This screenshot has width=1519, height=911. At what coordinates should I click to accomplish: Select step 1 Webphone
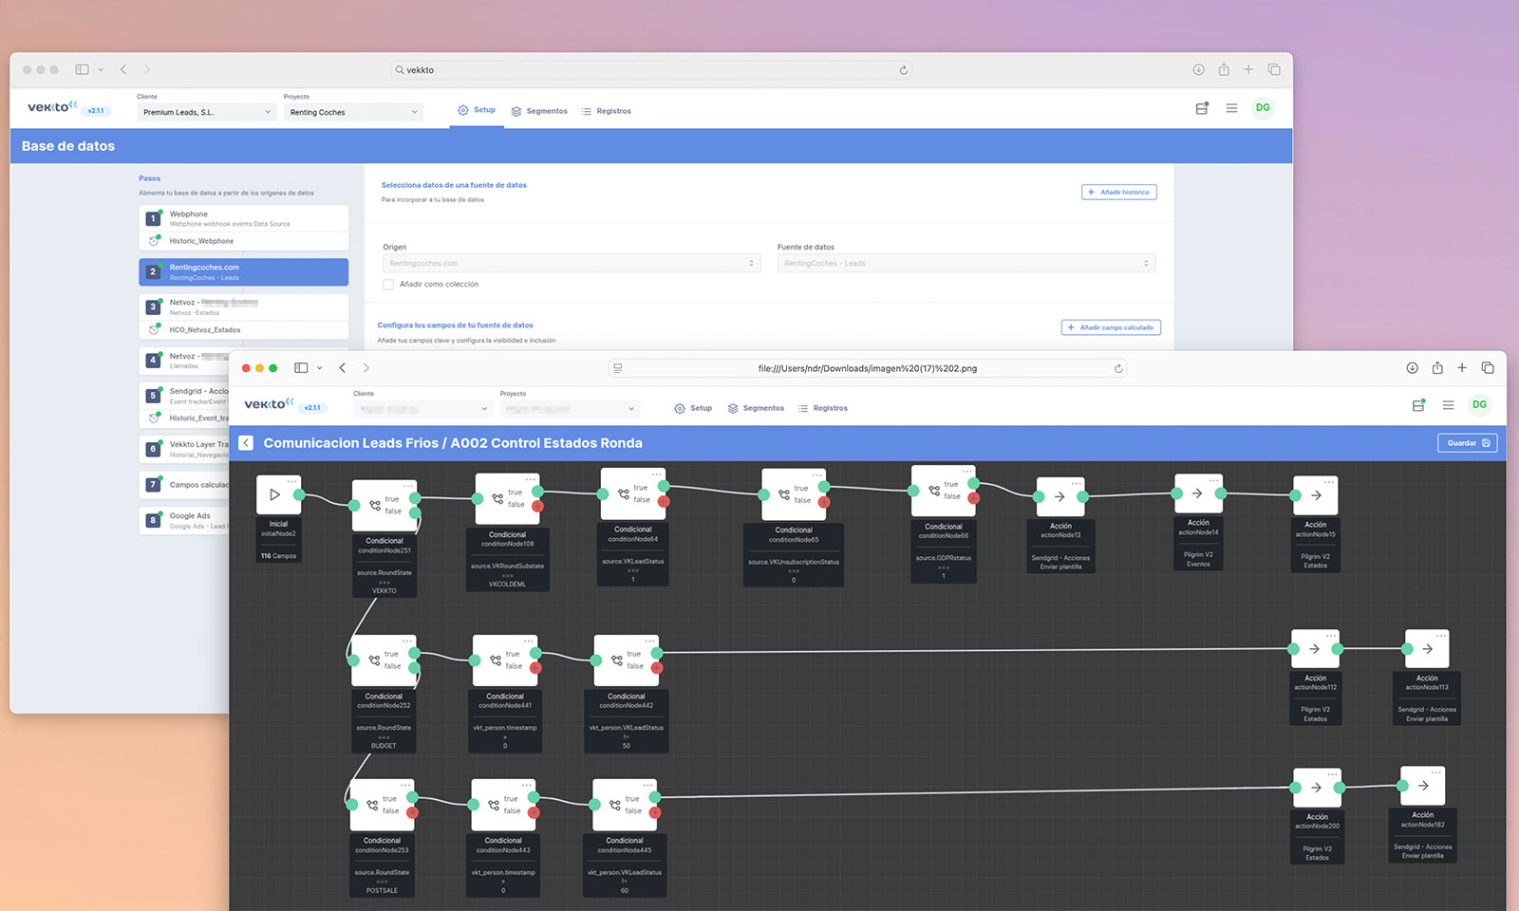(243, 218)
